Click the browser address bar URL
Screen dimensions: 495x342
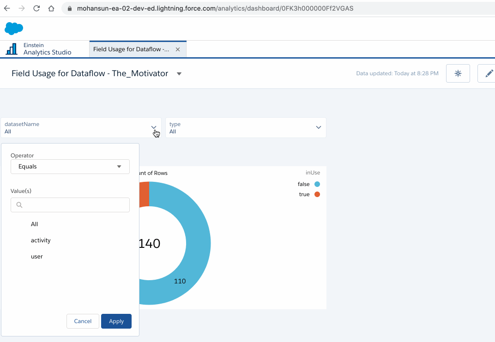click(x=215, y=8)
